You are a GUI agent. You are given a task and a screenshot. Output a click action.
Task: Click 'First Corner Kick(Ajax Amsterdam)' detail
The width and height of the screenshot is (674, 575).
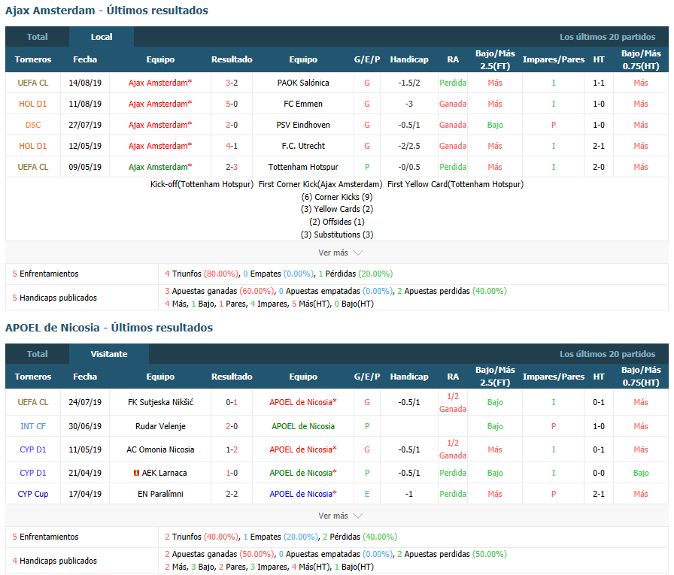click(x=320, y=184)
